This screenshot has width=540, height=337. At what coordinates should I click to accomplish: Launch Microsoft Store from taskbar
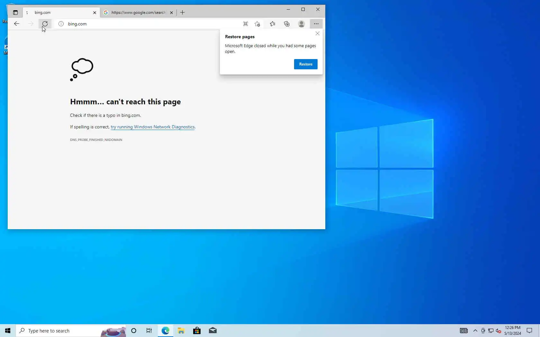(197, 331)
